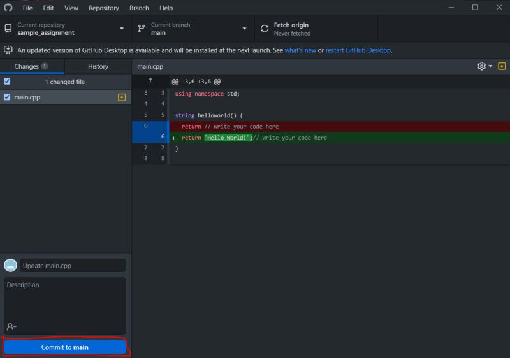Click the Fetch origin sync icon
Screen dimensions: 510x358
(x=265, y=29)
